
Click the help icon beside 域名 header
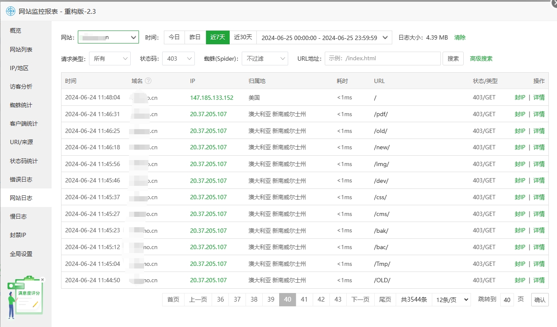pyautogui.click(x=148, y=81)
